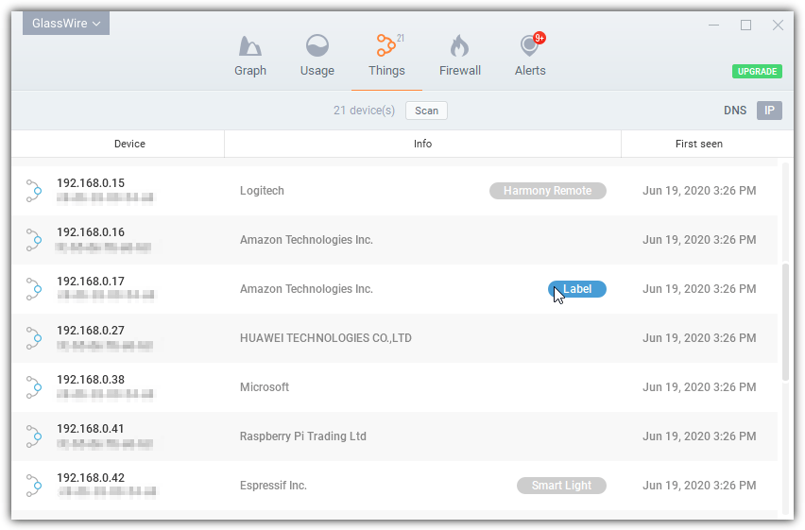Open the GlassWire dropdown menu
Image resolution: width=805 pixels, height=530 pixels.
66,24
